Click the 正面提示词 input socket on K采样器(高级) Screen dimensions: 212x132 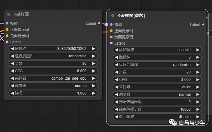pos(111,31)
